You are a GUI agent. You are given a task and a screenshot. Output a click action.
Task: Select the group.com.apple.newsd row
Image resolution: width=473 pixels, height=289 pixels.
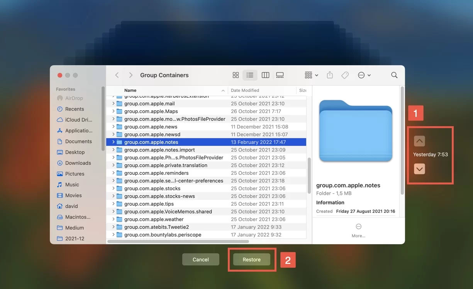[206, 135]
